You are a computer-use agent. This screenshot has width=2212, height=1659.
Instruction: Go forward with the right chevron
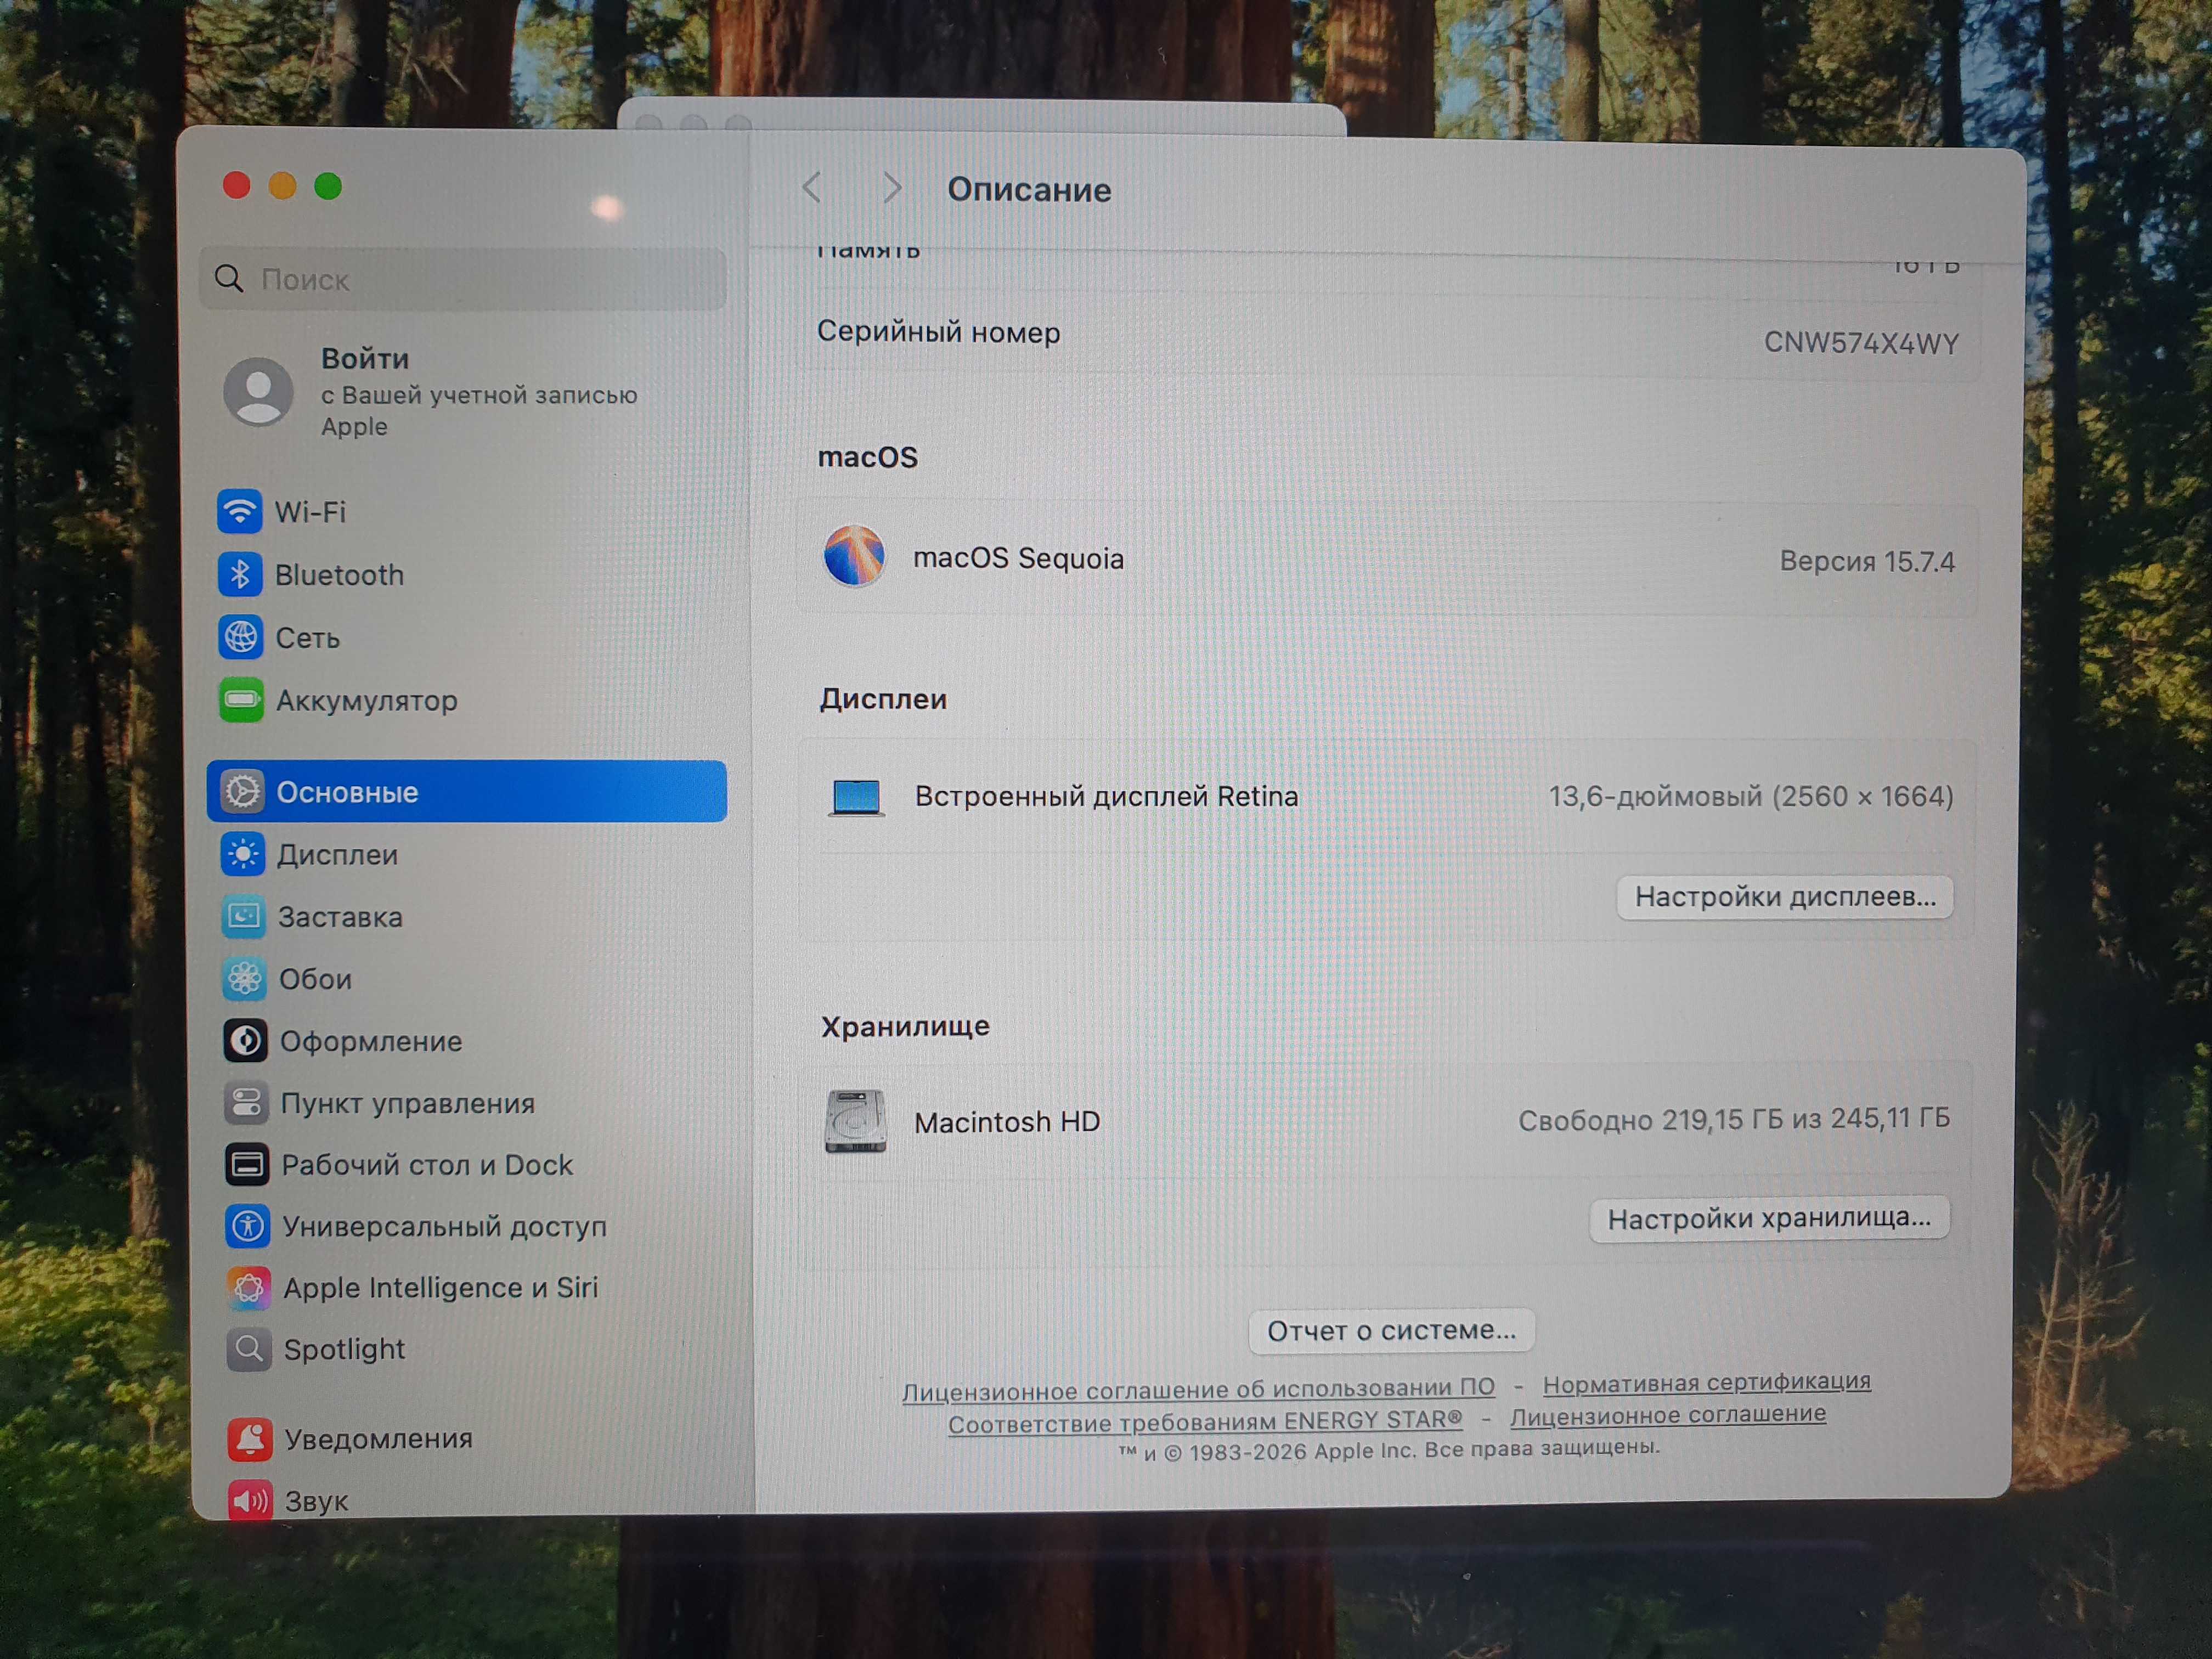[892, 187]
